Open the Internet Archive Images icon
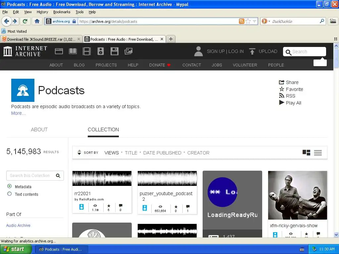Viewport: 339px width, 254px height. click(x=128, y=51)
